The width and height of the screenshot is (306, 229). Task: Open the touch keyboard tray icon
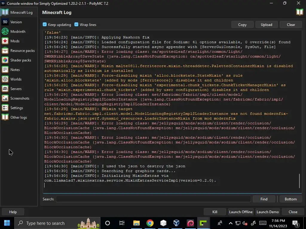pyautogui.click(x=263, y=223)
